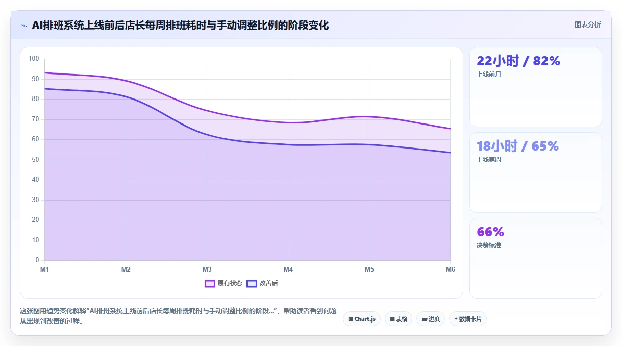622x346 pixels.
Task: Click the 100 y-axis value
Action: click(34, 59)
